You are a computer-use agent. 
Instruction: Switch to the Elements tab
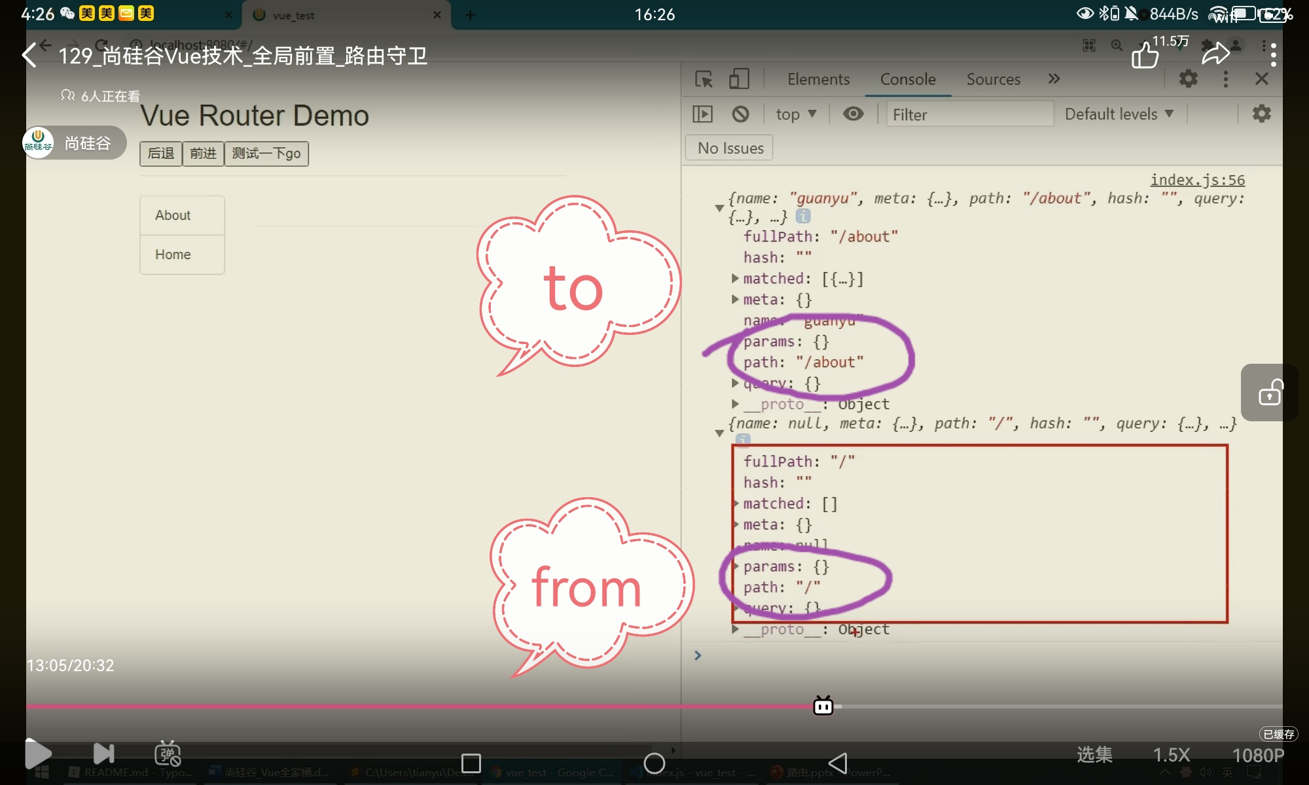tap(818, 79)
